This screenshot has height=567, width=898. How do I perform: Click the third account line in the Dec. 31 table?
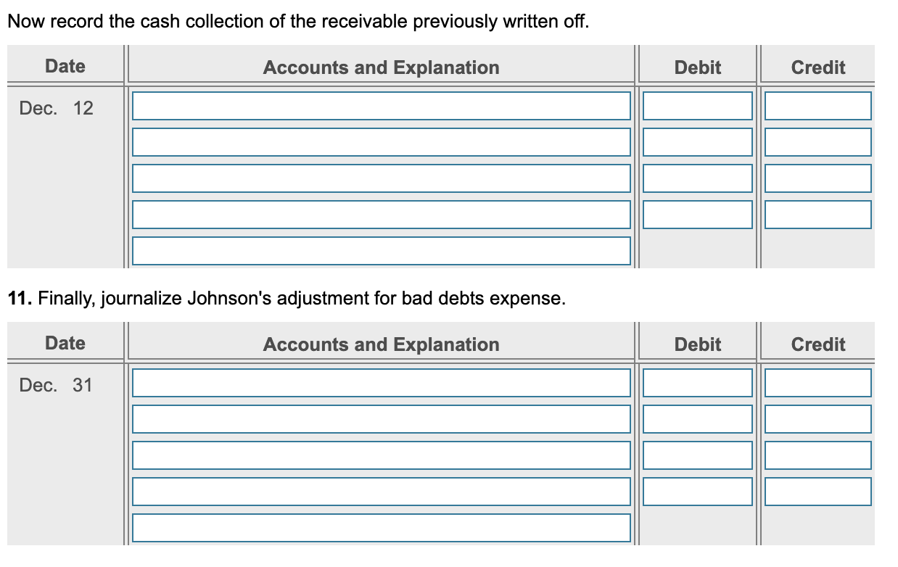tap(381, 455)
